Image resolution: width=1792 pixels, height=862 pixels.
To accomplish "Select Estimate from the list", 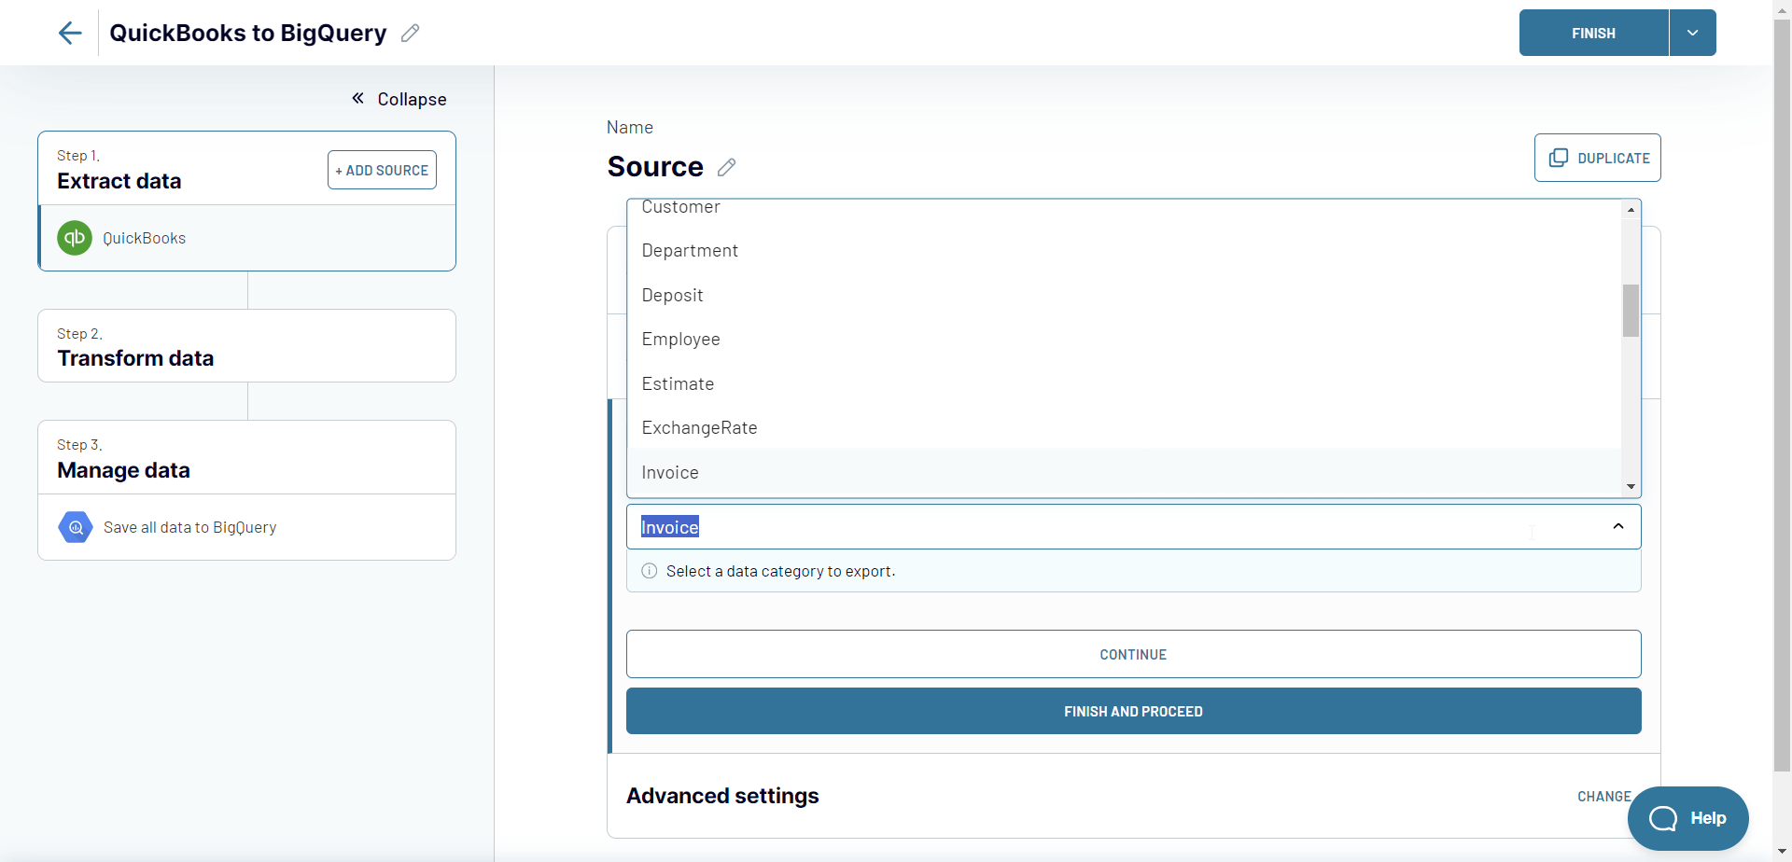I will point(1124,383).
